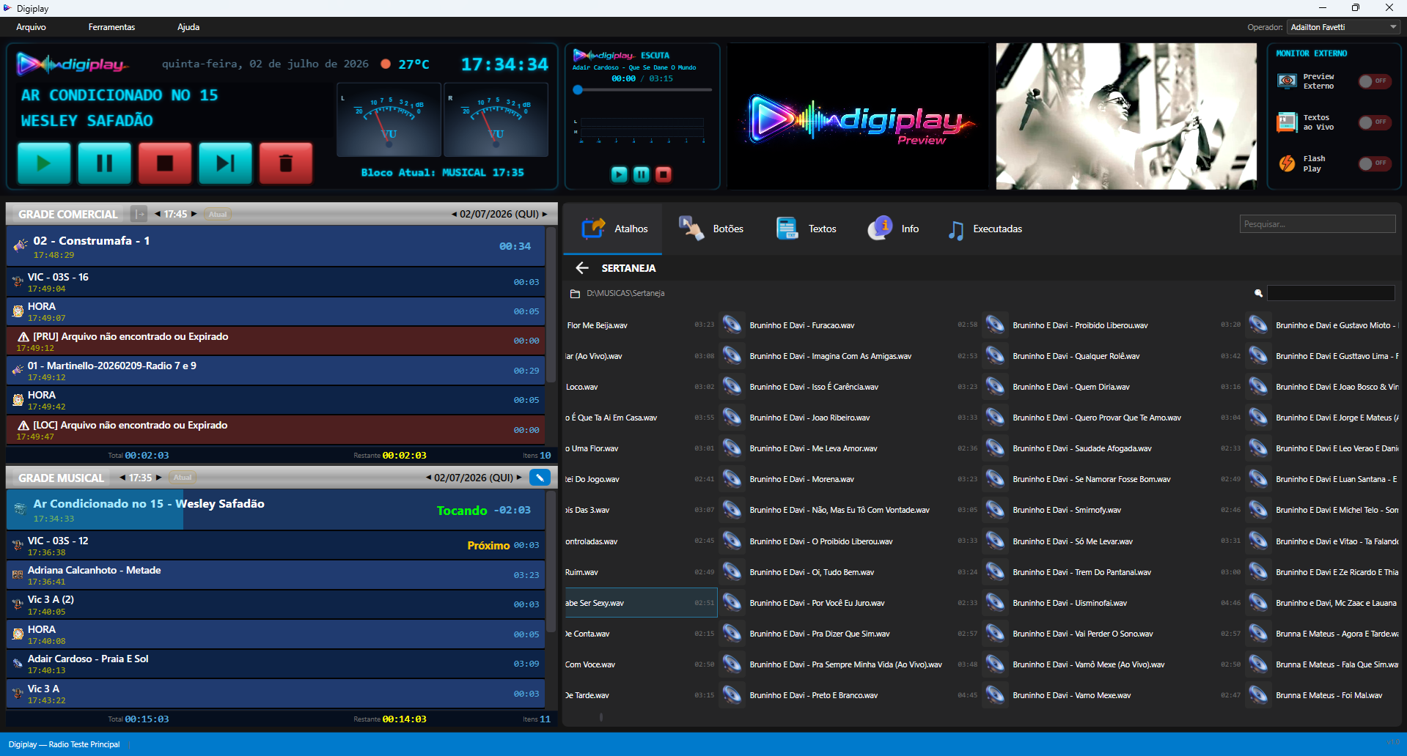Click the megaphone icon of 01 - Martinello row
The width and height of the screenshot is (1407, 756).
pyautogui.click(x=18, y=371)
